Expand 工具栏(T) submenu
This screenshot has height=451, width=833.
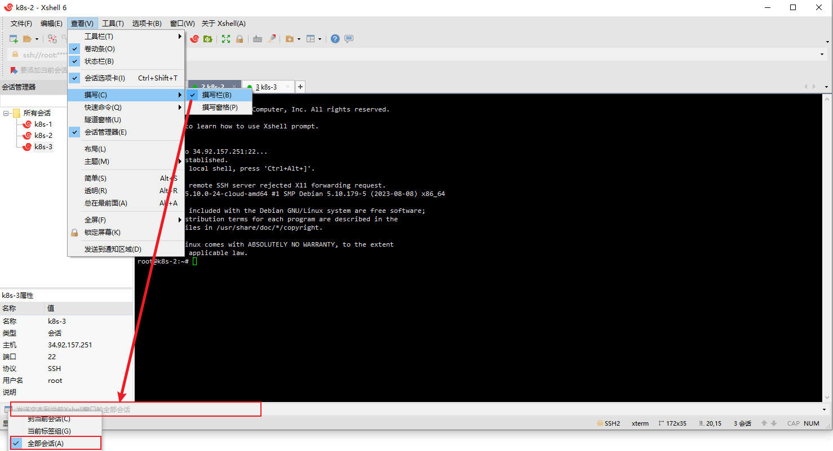pos(126,37)
